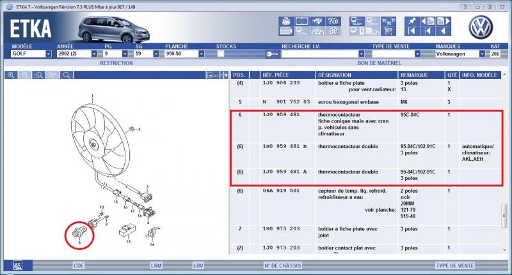
Task: Click RESTRICTION label
Action: (x=116, y=63)
